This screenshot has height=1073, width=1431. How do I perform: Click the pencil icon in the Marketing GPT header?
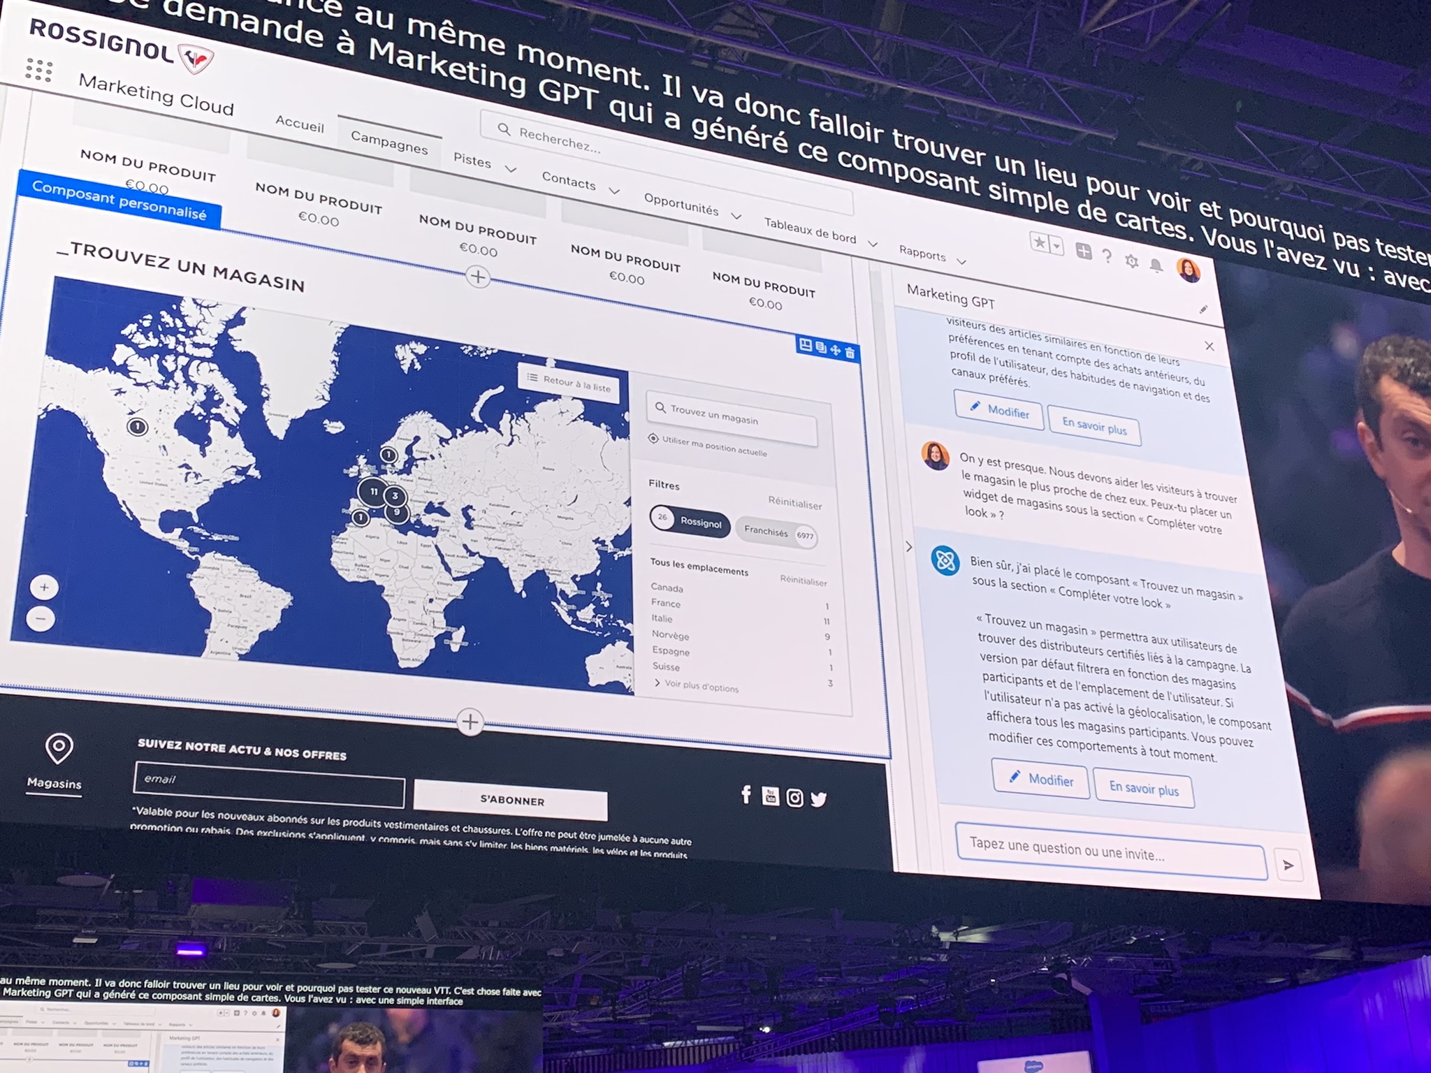pyautogui.click(x=1203, y=309)
